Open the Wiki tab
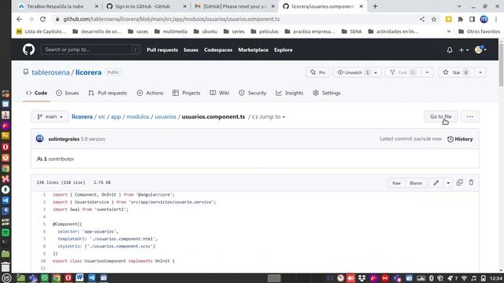 219,93
